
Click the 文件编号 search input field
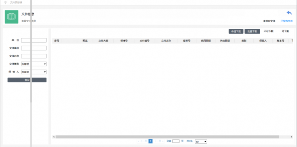[34, 48]
